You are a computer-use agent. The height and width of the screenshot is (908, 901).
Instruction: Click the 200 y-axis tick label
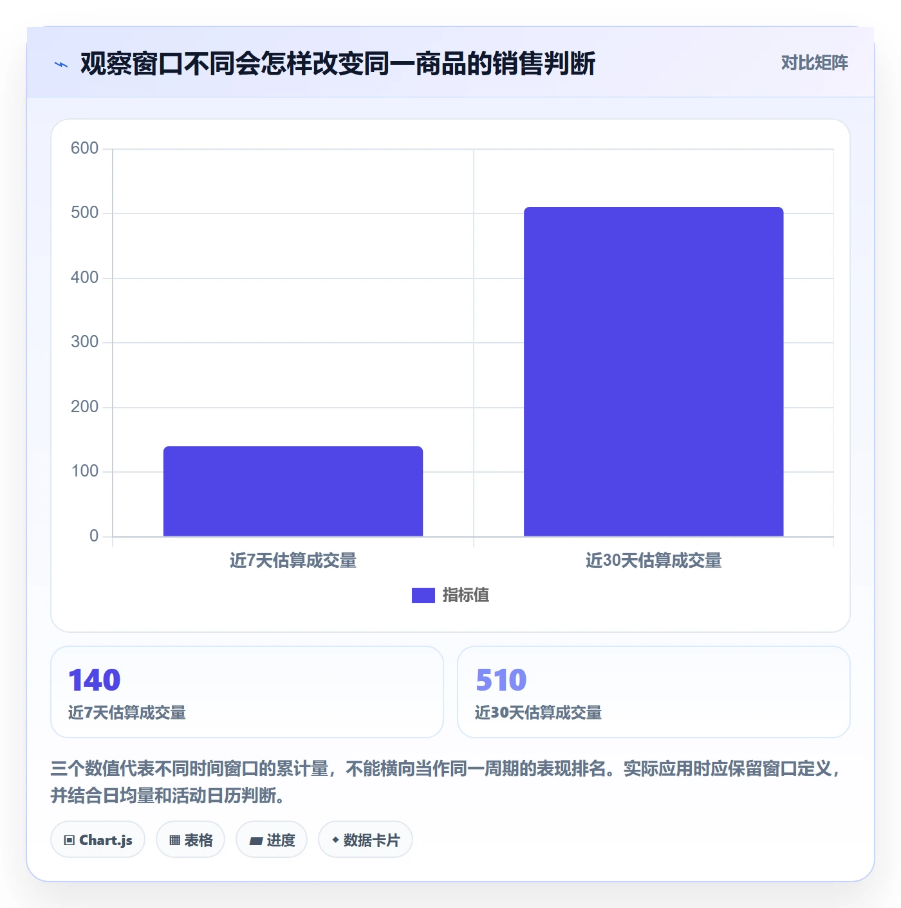[84, 407]
